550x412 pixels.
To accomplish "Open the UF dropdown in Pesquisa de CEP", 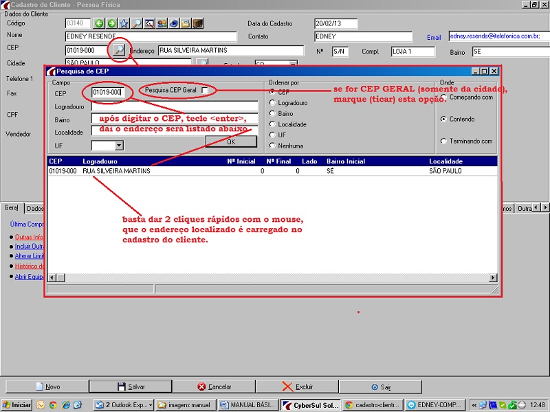I will 119,146.
